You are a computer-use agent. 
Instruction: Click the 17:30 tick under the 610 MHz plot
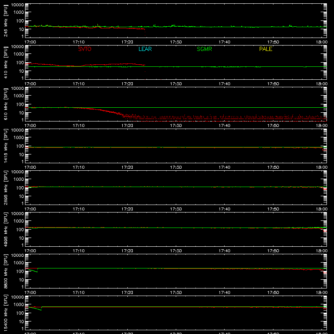[x=176, y=126]
